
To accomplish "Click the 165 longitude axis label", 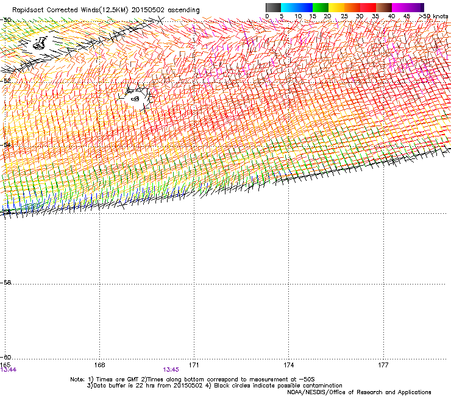I will tap(5, 365).
